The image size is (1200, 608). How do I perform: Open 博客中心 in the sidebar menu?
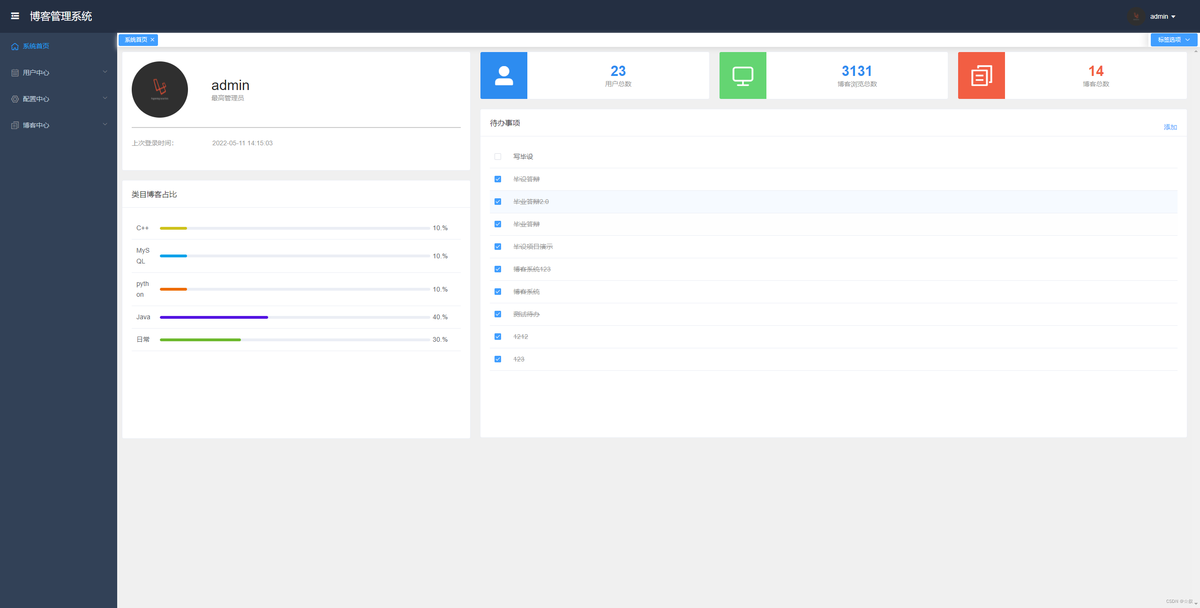pos(36,125)
